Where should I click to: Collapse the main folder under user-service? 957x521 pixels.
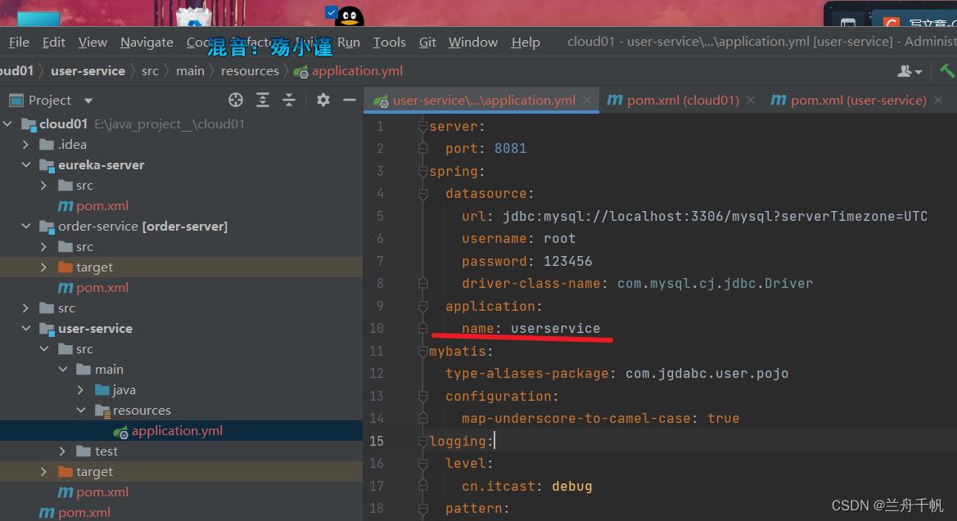pos(63,369)
